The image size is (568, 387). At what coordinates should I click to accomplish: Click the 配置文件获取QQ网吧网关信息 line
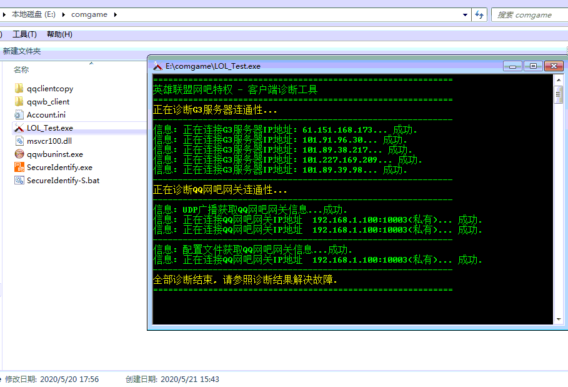[253, 249]
